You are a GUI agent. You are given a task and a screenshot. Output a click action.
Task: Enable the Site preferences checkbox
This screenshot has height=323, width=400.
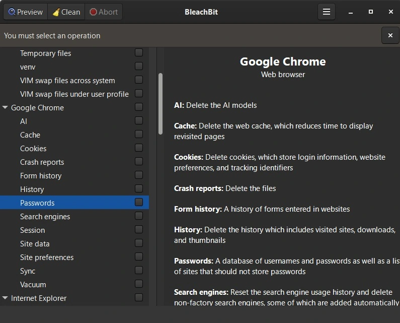pyautogui.click(x=139, y=256)
